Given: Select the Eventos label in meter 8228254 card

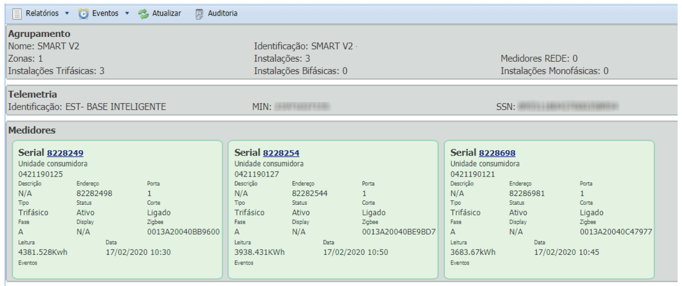Looking at the screenshot, I should pyautogui.click(x=244, y=263).
